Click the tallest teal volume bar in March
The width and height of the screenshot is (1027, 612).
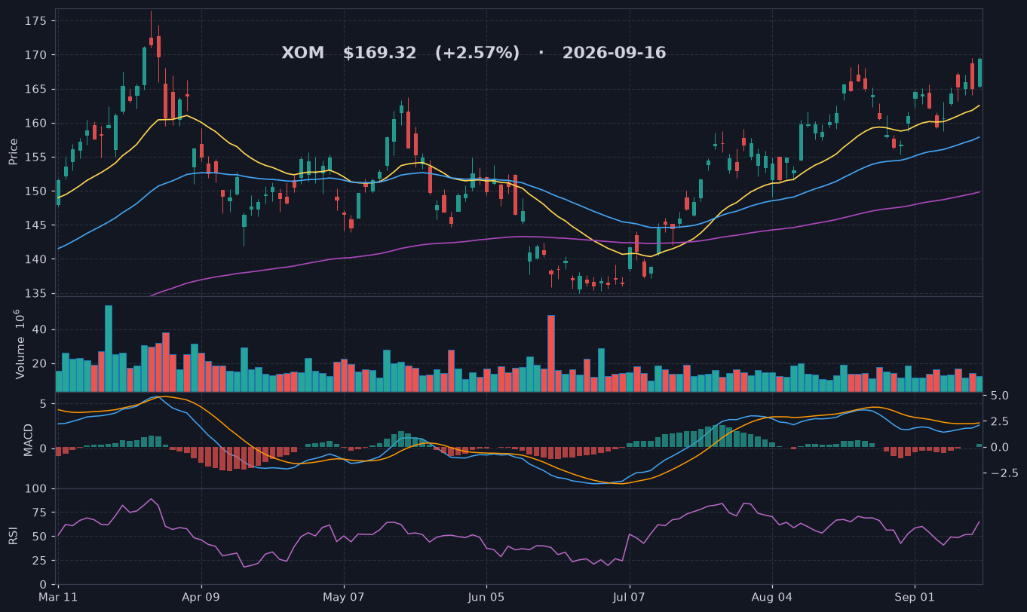coord(109,348)
